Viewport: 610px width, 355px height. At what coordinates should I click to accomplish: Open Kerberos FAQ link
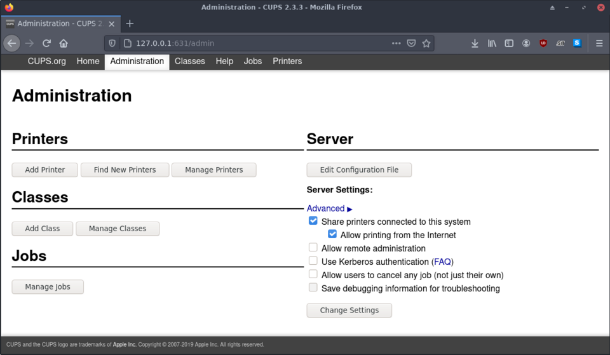442,262
